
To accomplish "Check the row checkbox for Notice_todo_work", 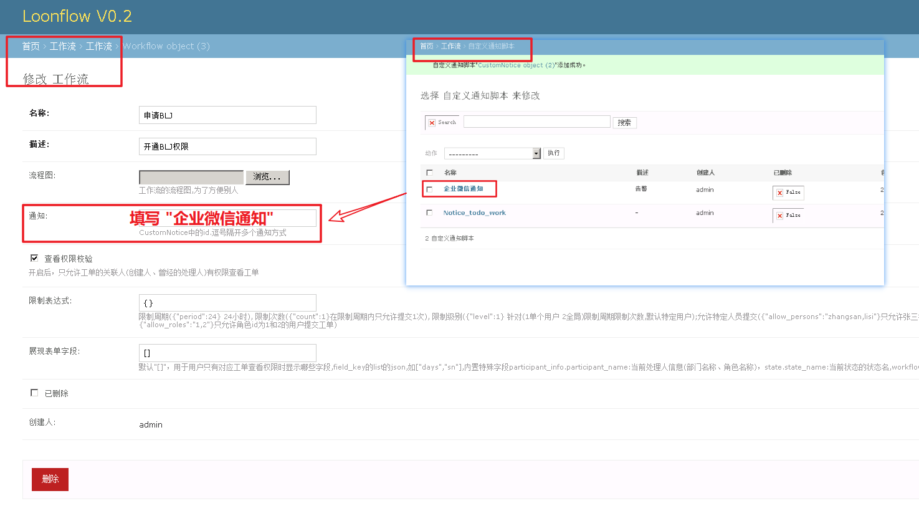I will (x=428, y=213).
